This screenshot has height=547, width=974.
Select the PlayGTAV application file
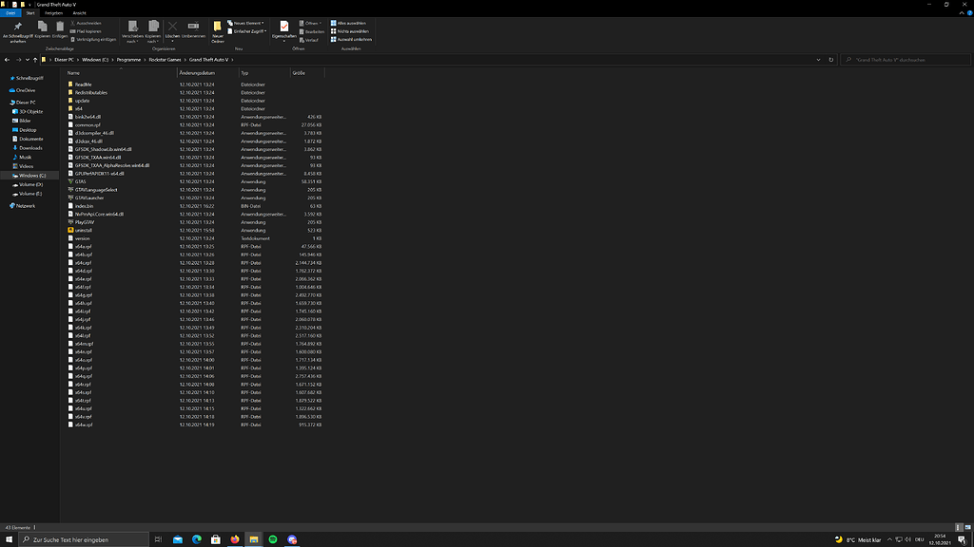pyautogui.click(x=85, y=222)
